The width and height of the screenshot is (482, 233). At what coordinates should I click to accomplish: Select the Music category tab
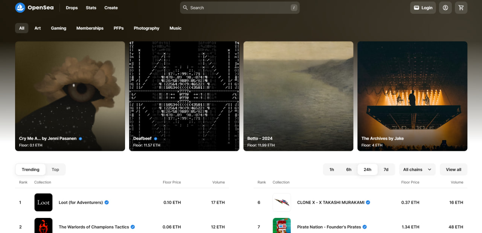click(x=175, y=28)
